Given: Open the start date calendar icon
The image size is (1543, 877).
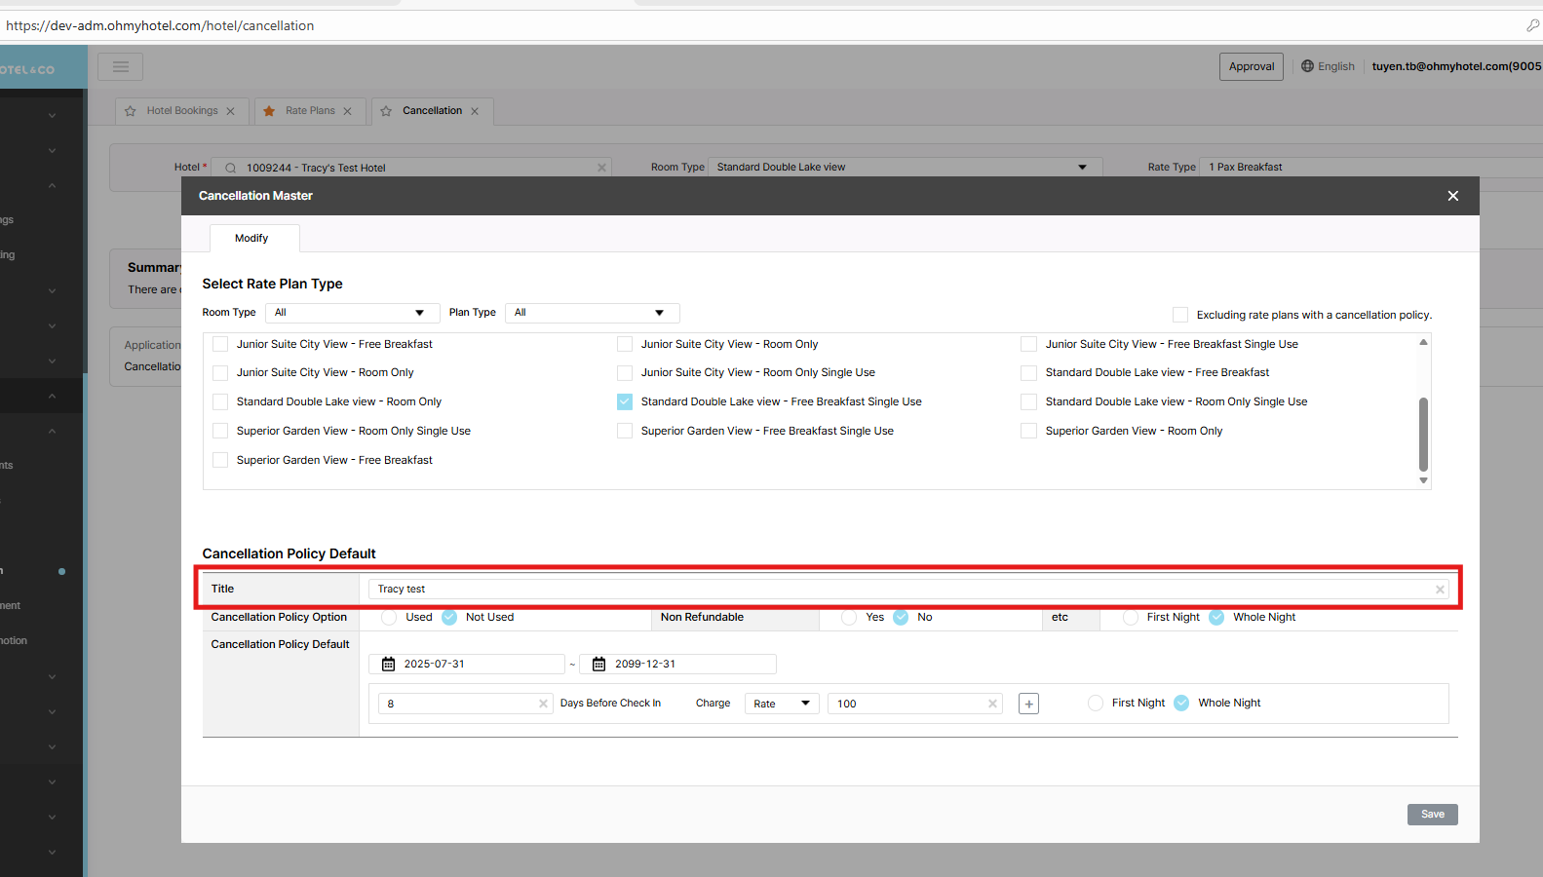Looking at the screenshot, I should pyautogui.click(x=388, y=665).
